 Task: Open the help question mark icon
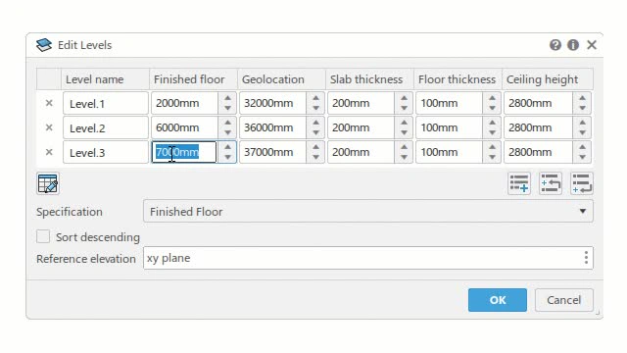tap(555, 45)
